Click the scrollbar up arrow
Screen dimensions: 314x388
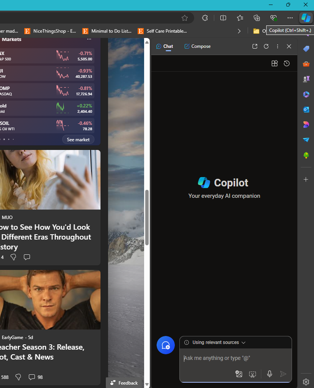pos(147,42)
